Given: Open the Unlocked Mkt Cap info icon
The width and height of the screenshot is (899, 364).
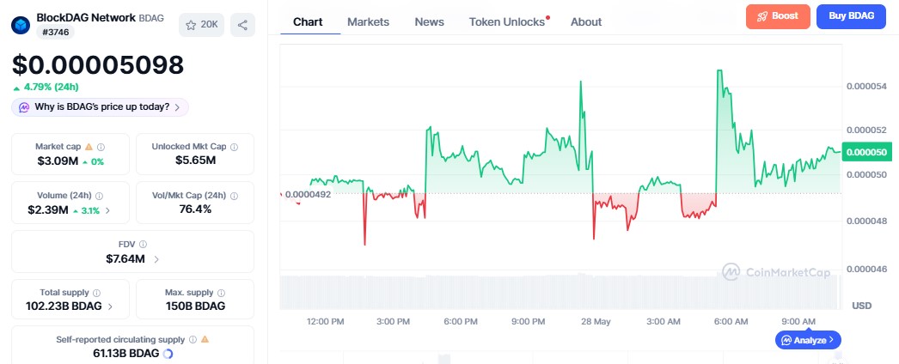Looking at the screenshot, I should [234, 147].
